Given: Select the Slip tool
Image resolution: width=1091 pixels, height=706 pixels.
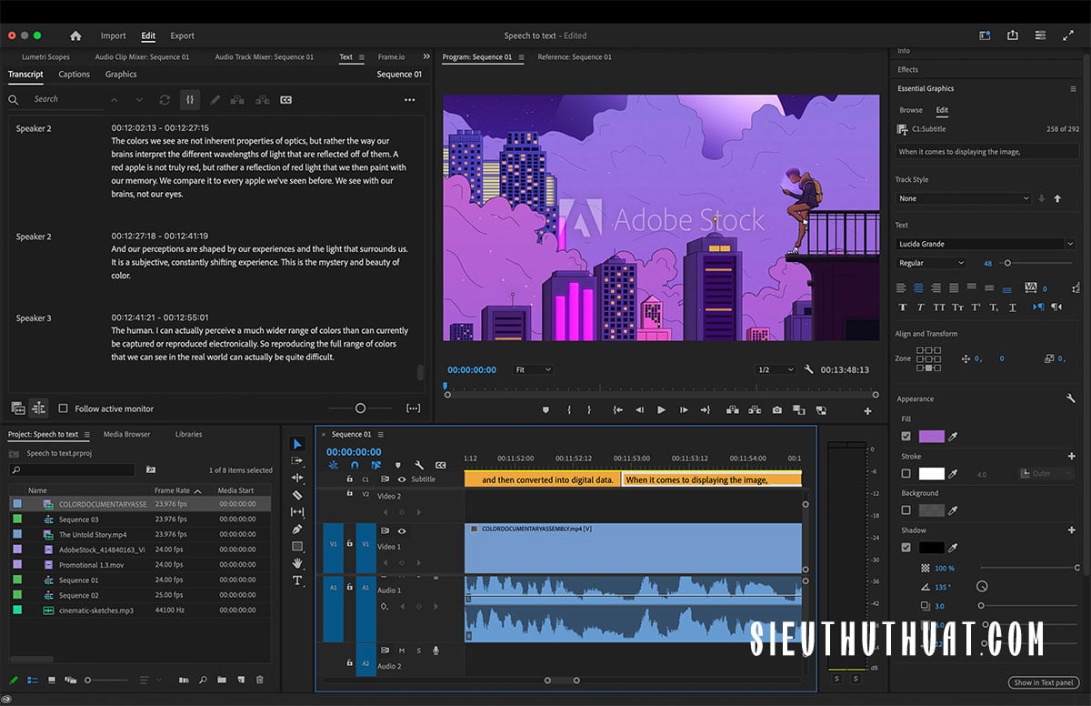Looking at the screenshot, I should point(297,512).
